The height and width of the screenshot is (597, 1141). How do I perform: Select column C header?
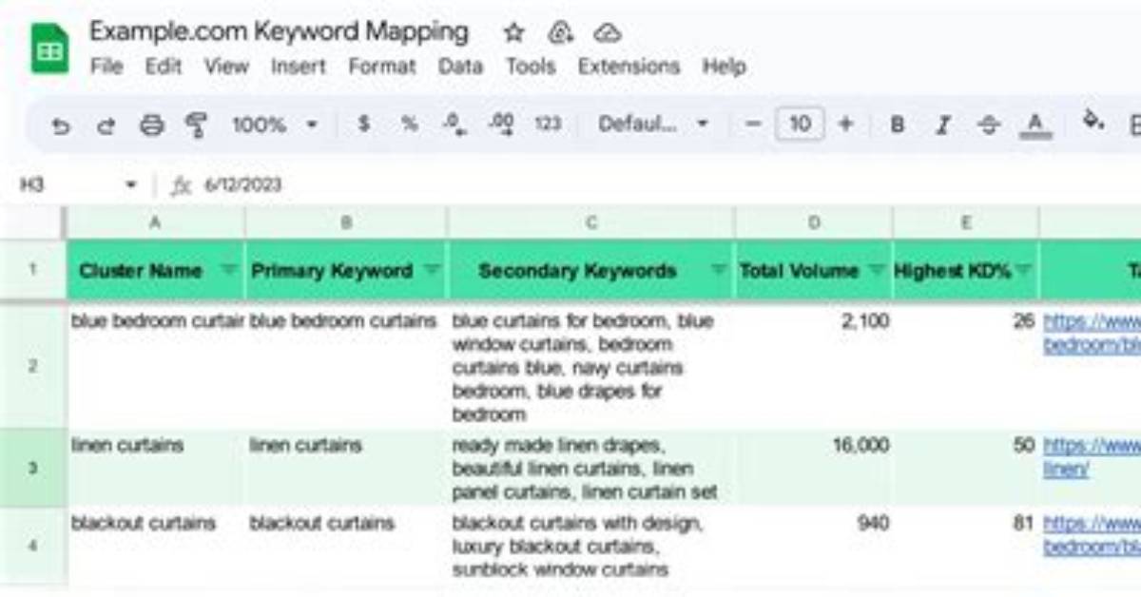pos(590,222)
